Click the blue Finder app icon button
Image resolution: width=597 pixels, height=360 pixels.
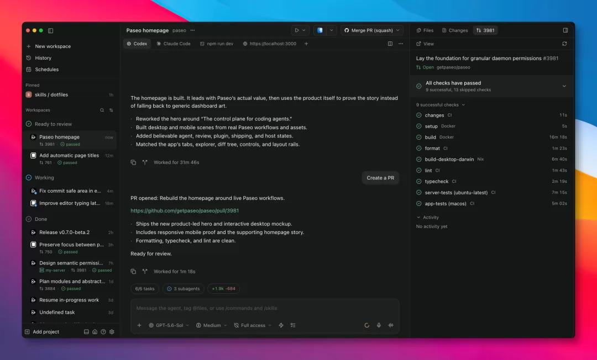320,30
